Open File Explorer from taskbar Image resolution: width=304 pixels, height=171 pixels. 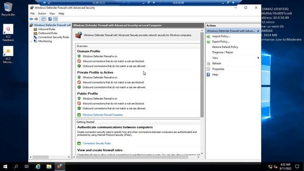pos(49,167)
